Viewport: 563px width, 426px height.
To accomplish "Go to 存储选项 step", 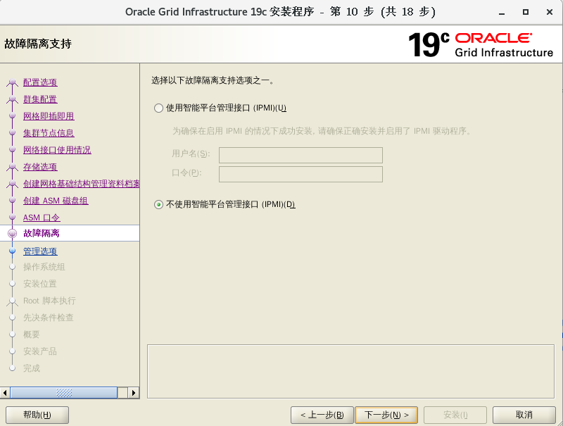I will point(40,167).
